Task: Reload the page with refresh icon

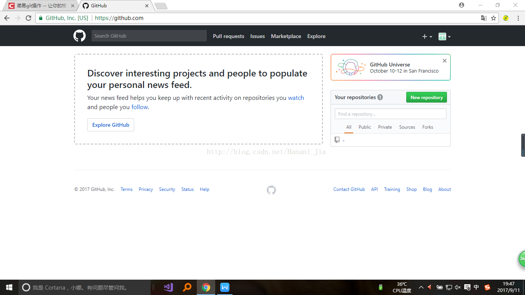Action: click(x=28, y=18)
